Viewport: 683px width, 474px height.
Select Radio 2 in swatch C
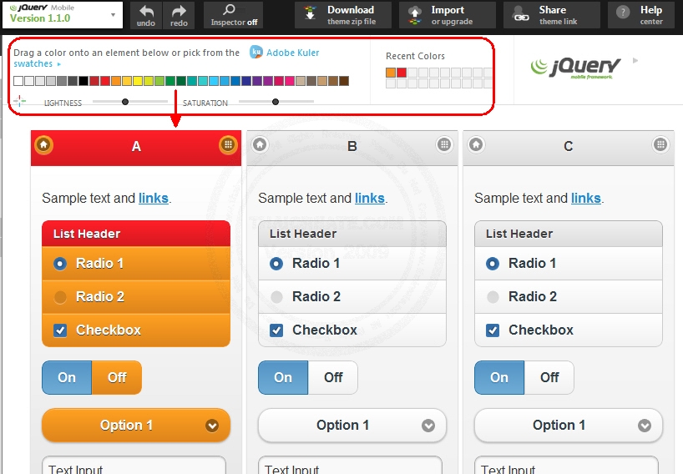569,297
